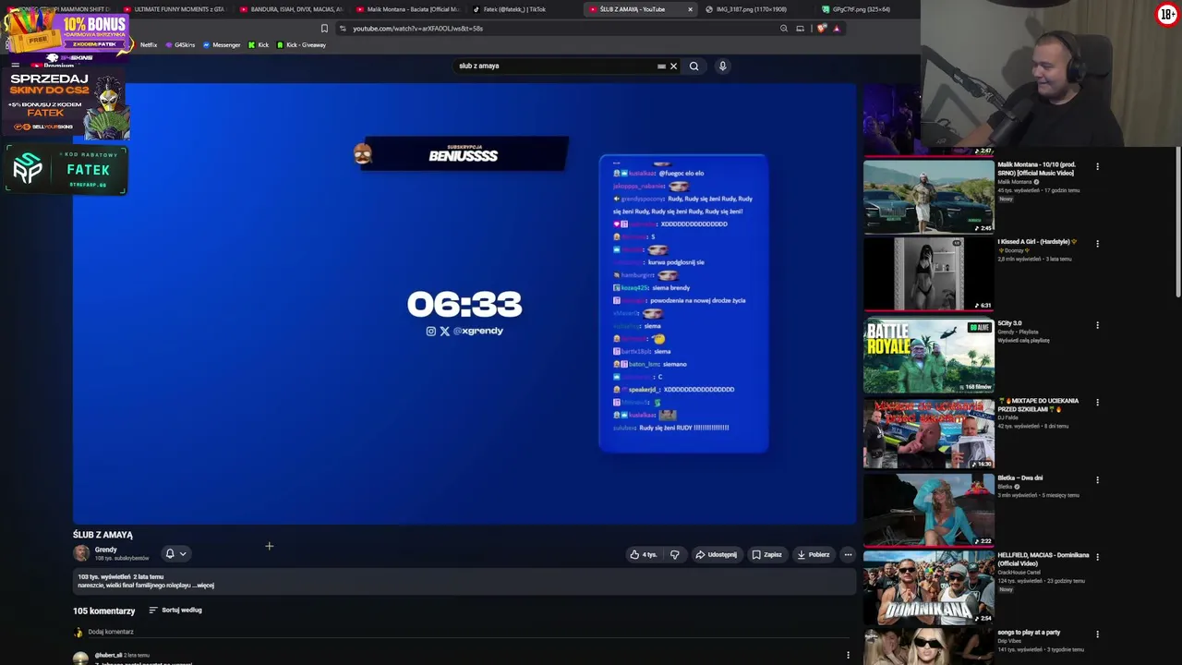The image size is (1182, 665).
Task: Click the video player showing 06:33 countdown
Action: click(x=464, y=303)
